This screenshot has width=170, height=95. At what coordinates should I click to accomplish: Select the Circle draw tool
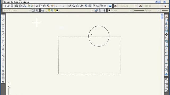(3, 38)
